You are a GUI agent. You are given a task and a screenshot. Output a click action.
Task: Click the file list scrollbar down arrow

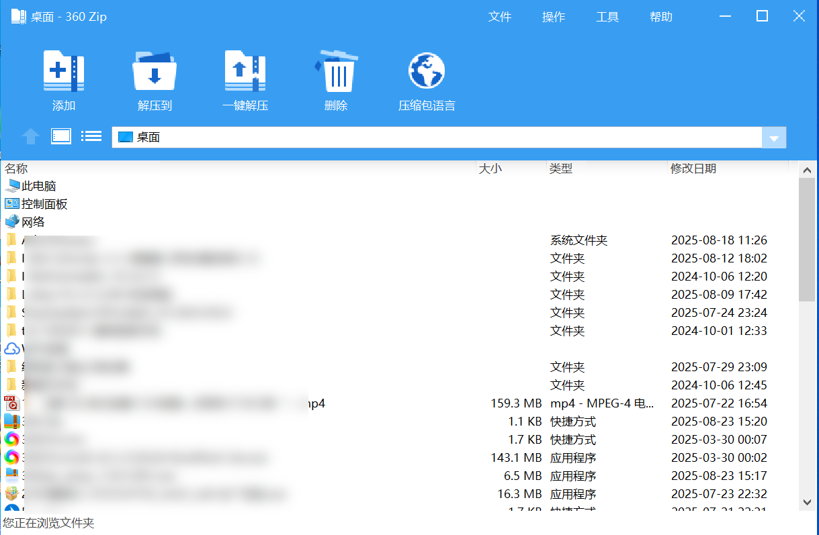[807, 501]
